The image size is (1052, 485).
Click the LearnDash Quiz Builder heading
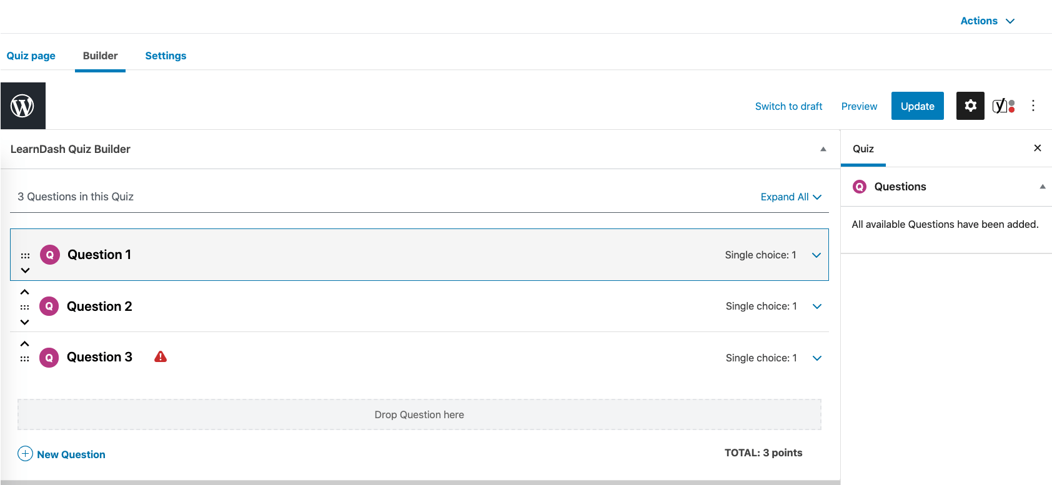[71, 149]
